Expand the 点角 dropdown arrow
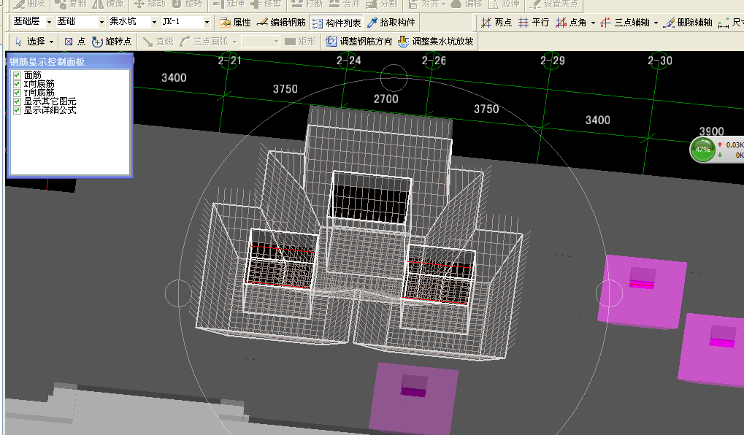This screenshot has width=744, height=435. pyautogui.click(x=593, y=23)
